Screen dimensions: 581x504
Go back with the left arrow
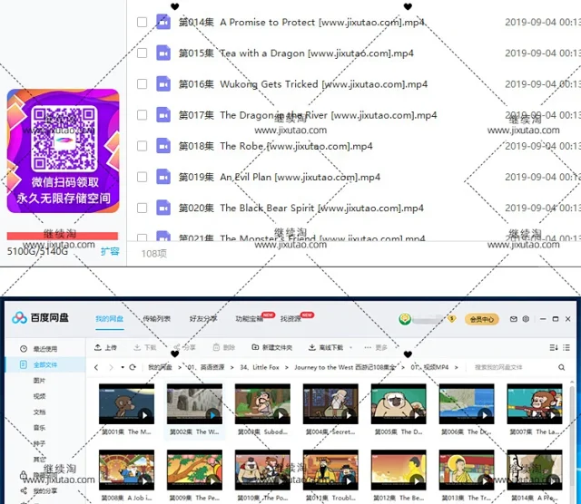[96, 367]
